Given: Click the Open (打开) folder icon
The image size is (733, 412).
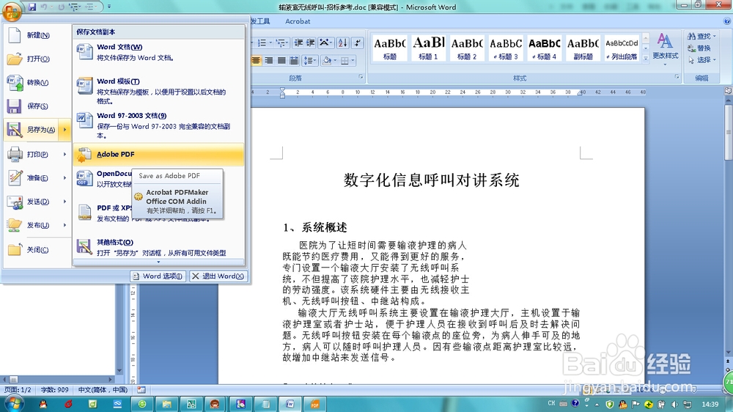Looking at the screenshot, I should click(15, 59).
